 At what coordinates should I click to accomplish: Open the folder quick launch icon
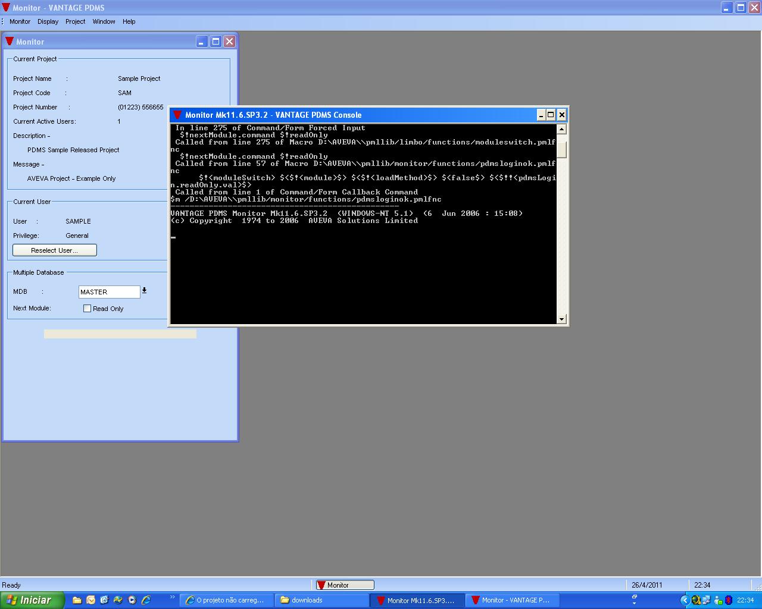(x=77, y=600)
